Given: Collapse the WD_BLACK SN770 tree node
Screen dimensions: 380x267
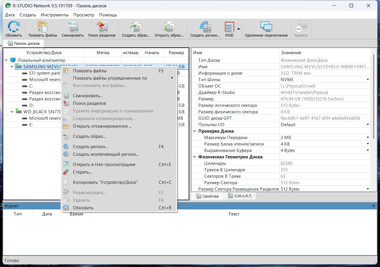Looking at the screenshot, I should (x=12, y=112).
